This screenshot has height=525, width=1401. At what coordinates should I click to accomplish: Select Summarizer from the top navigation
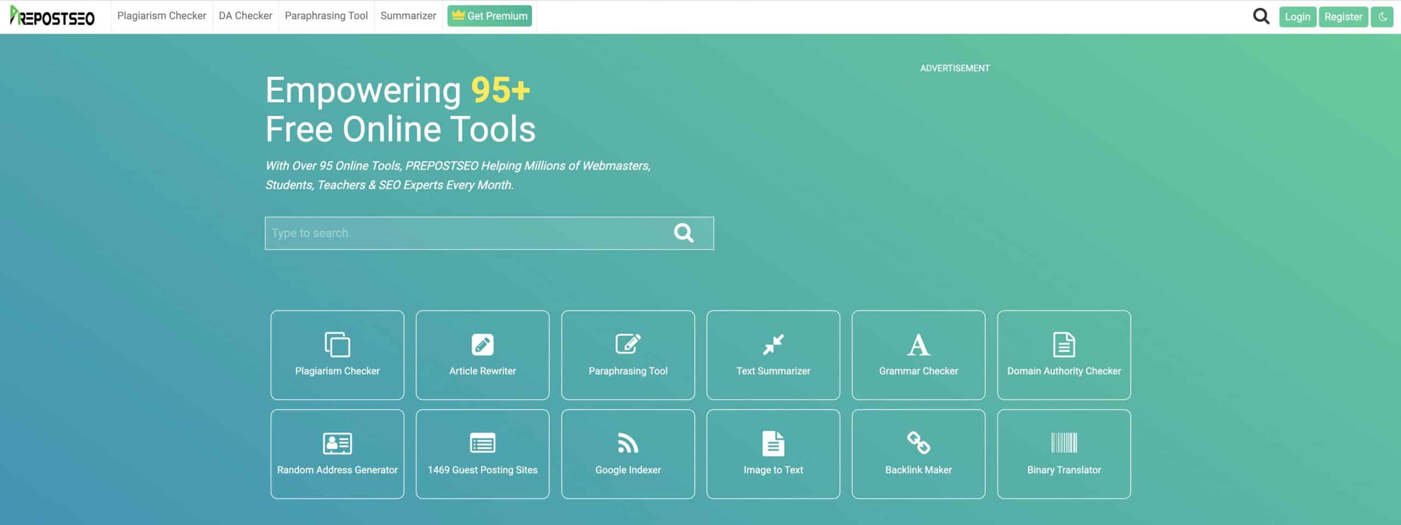click(408, 16)
